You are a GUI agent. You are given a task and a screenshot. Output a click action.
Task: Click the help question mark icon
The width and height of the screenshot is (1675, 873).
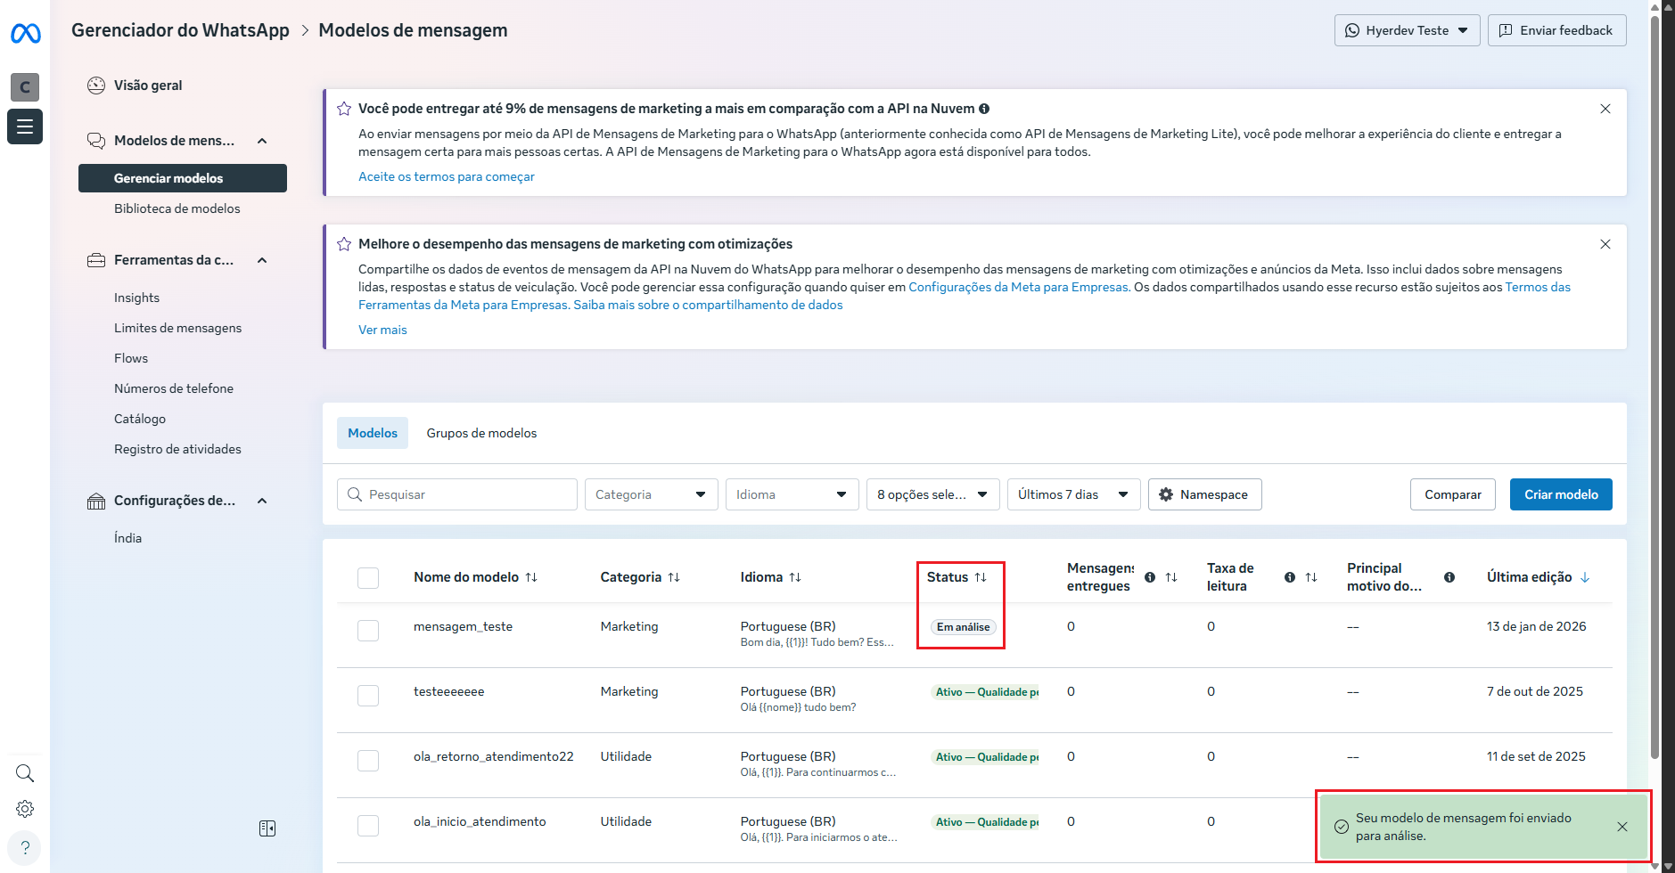coord(25,848)
